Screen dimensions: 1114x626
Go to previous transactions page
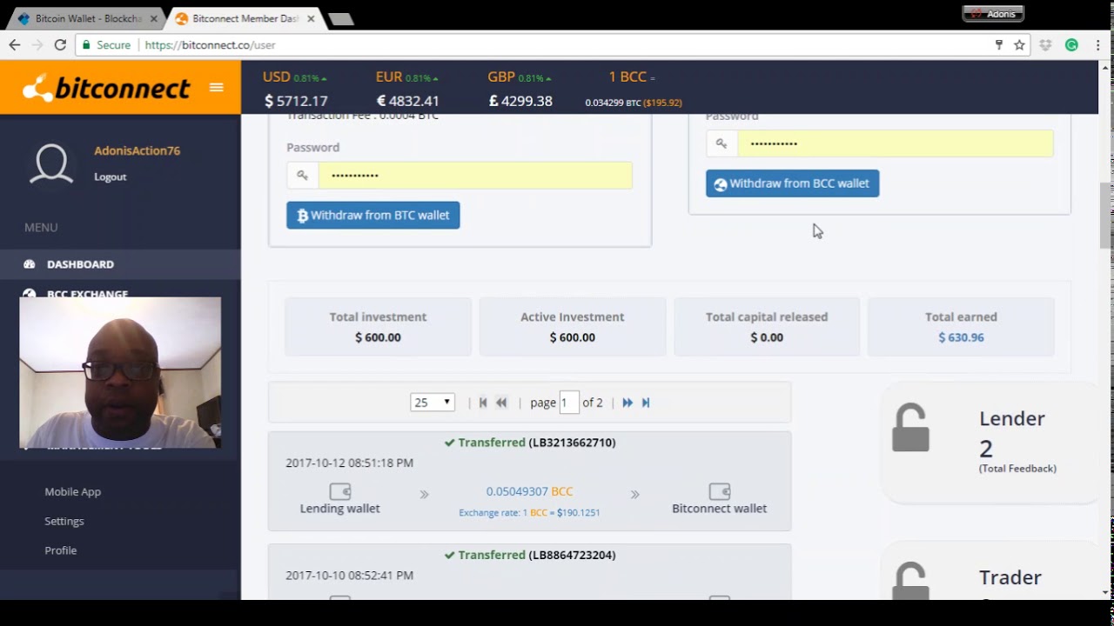coord(501,403)
